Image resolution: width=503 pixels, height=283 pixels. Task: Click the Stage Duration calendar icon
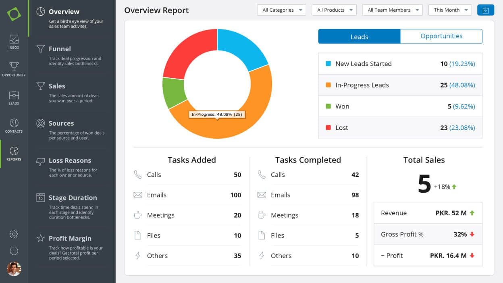pyautogui.click(x=41, y=198)
